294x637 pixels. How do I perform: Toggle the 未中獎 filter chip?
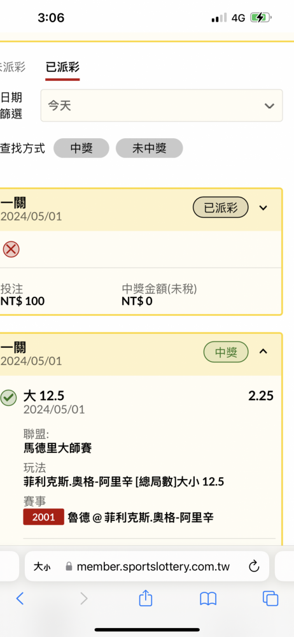pyautogui.click(x=149, y=148)
